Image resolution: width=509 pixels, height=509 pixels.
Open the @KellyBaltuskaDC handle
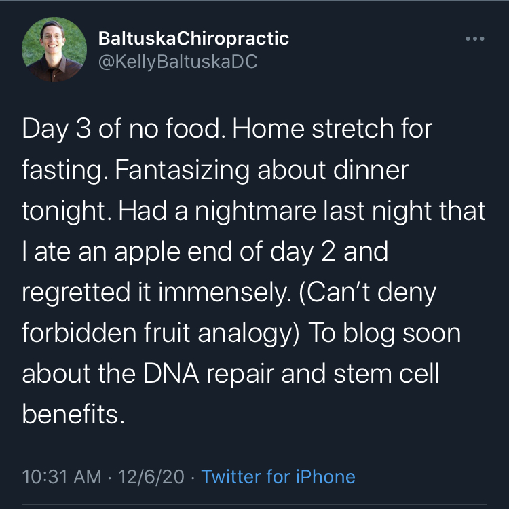coord(178,61)
